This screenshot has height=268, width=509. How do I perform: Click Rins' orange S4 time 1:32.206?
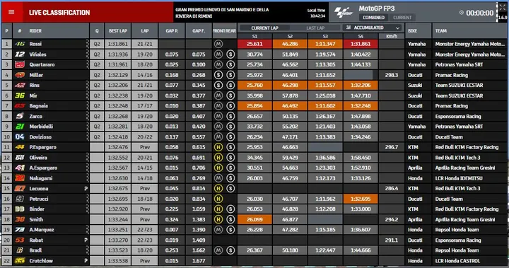click(x=361, y=85)
